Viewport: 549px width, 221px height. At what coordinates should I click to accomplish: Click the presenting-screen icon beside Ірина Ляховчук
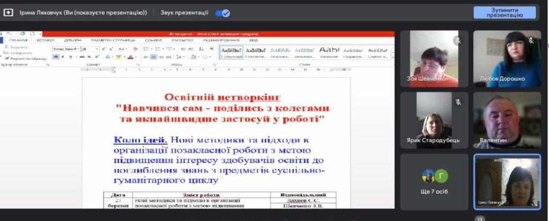click(x=8, y=13)
